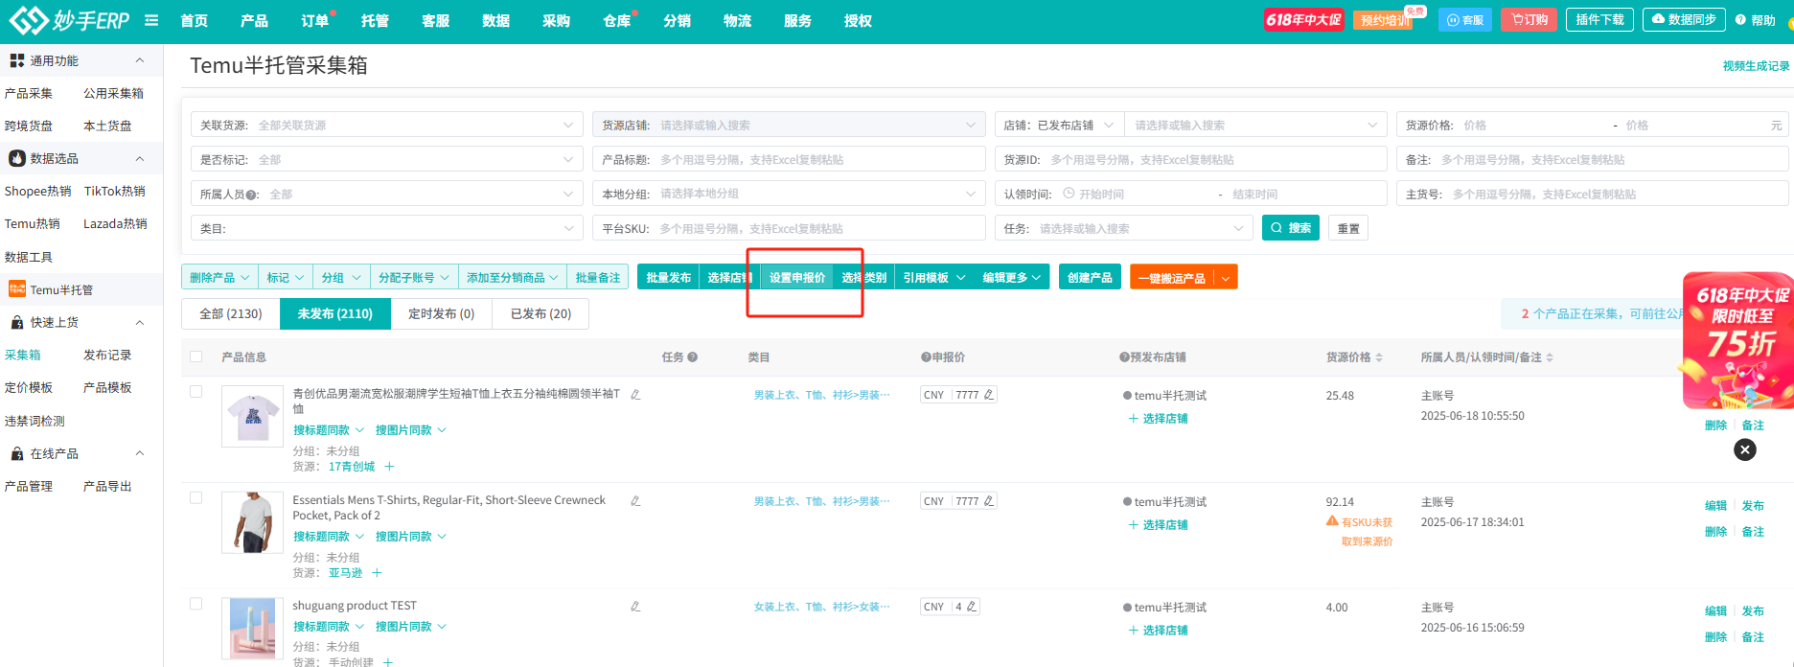Open 发布记录 in the sidebar
The width and height of the screenshot is (1794, 667).
(x=107, y=355)
